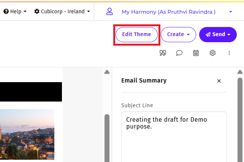244x162 pixels.
Task: Click the Edit Theme button
Action: [136, 35]
